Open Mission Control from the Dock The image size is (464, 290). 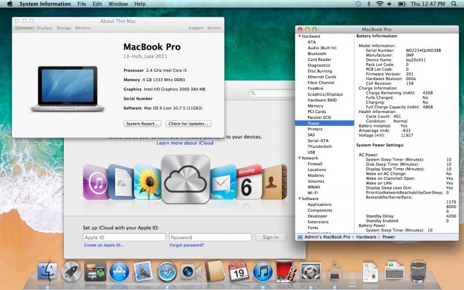click(x=95, y=271)
